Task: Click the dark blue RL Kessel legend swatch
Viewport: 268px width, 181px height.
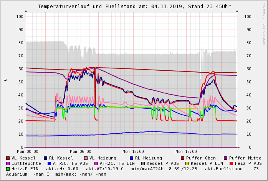Action: [x=45, y=158]
